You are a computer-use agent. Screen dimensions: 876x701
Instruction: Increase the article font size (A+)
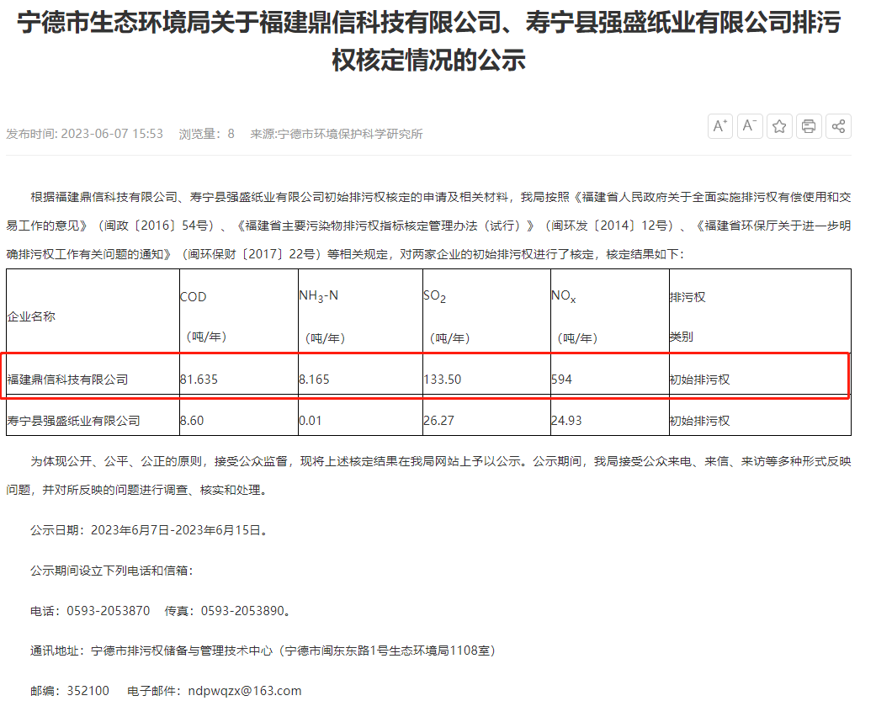click(720, 126)
